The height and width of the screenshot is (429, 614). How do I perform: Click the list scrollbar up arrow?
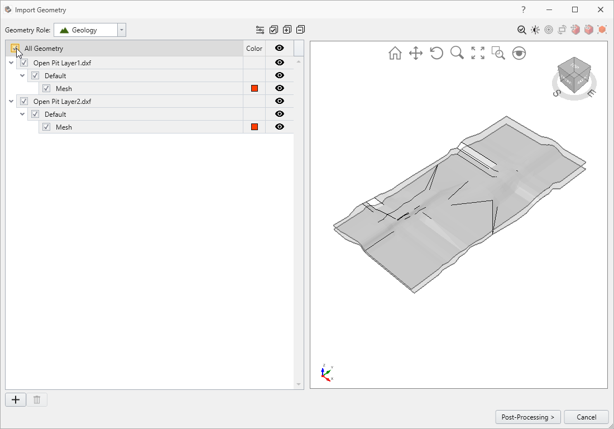pyautogui.click(x=299, y=61)
